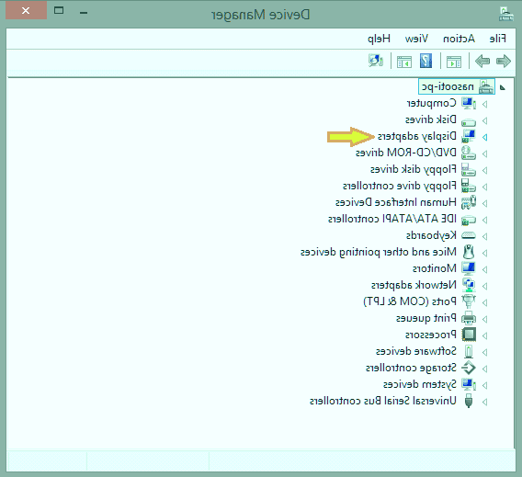Click Scan for hardware changes icon
The height and width of the screenshot is (477, 522).
[376, 62]
